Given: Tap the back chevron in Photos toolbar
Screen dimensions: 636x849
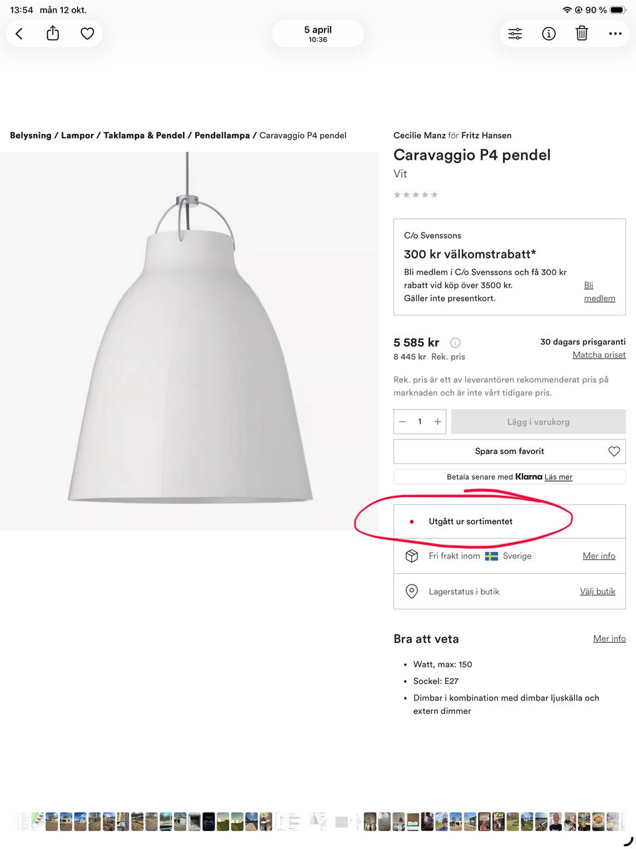Looking at the screenshot, I should coord(19,34).
